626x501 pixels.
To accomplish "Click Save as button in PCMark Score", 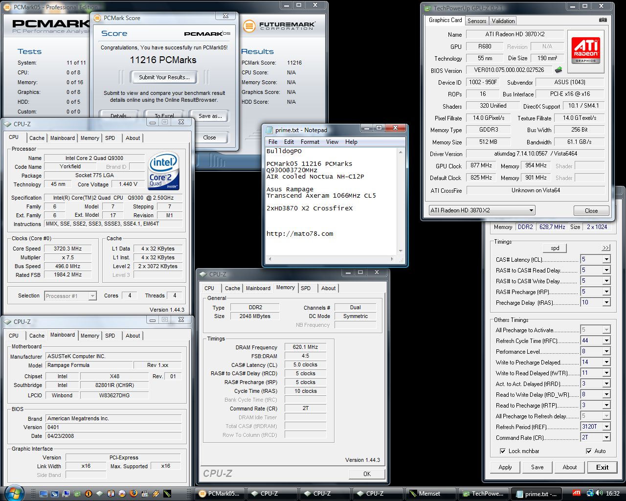I will point(210,116).
